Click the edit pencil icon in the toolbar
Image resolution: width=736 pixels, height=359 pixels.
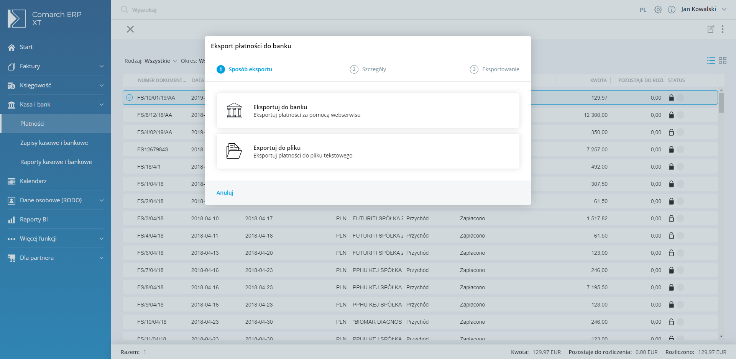click(x=711, y=29)
